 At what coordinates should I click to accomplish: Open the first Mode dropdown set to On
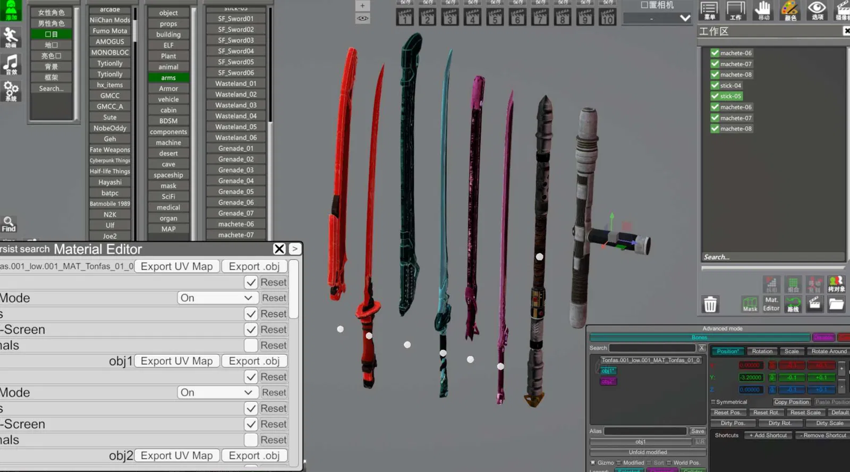click(218, 298)
